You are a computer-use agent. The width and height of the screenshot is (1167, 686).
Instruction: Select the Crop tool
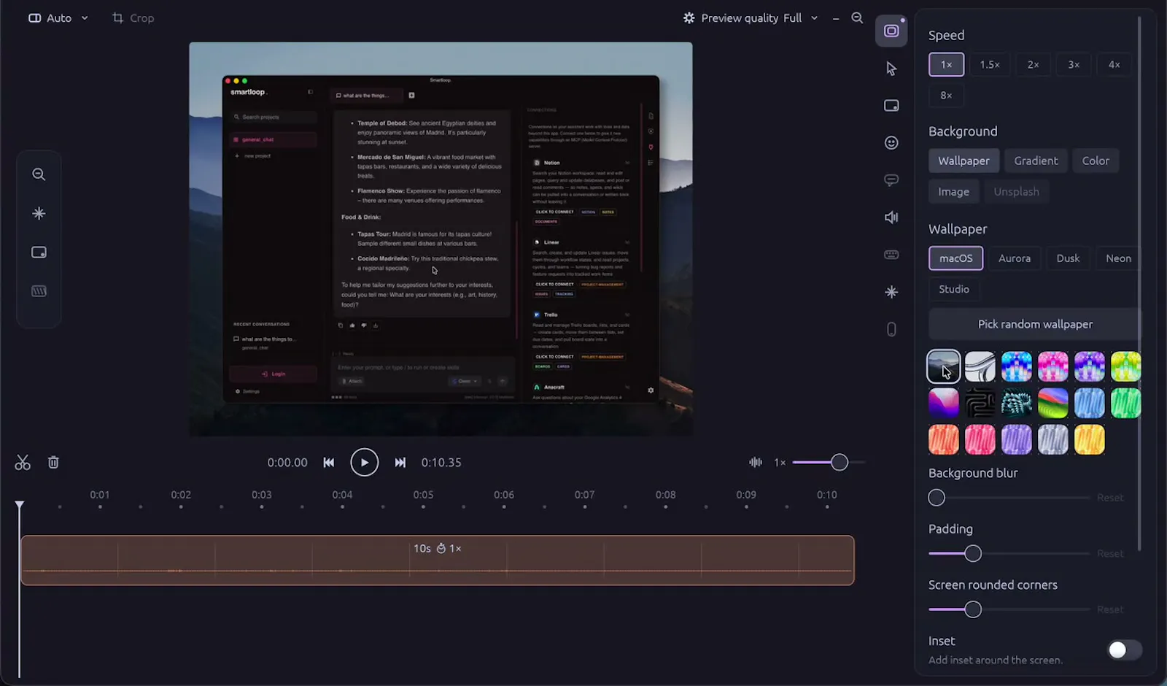coord(133,18)
